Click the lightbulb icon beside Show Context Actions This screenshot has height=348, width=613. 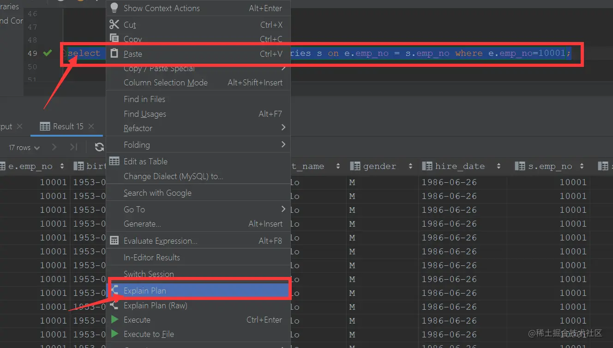point(114,8)
